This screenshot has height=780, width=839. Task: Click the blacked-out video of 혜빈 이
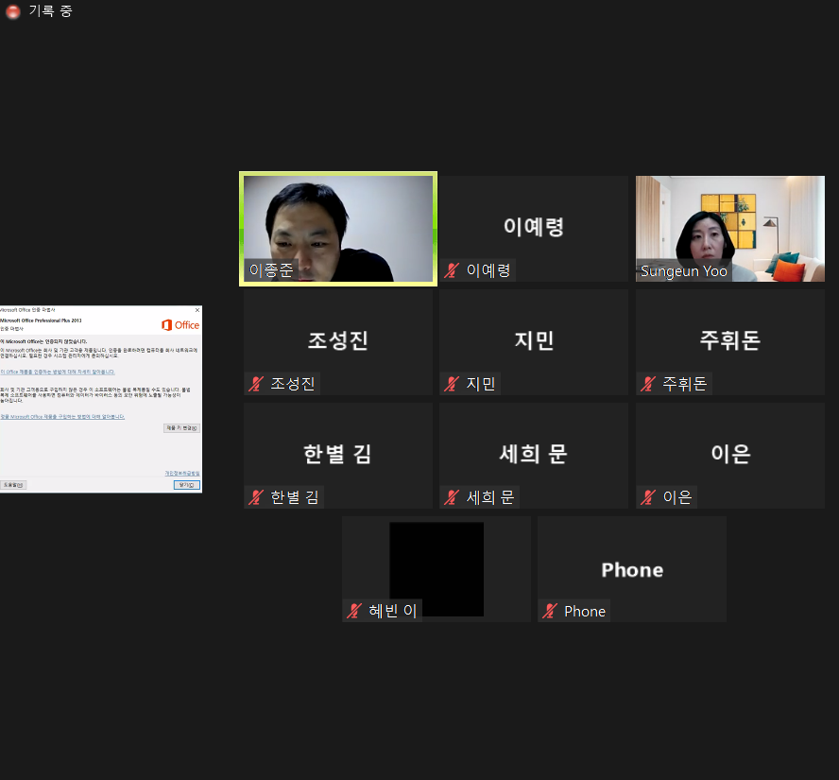click(x=436, y=567)
